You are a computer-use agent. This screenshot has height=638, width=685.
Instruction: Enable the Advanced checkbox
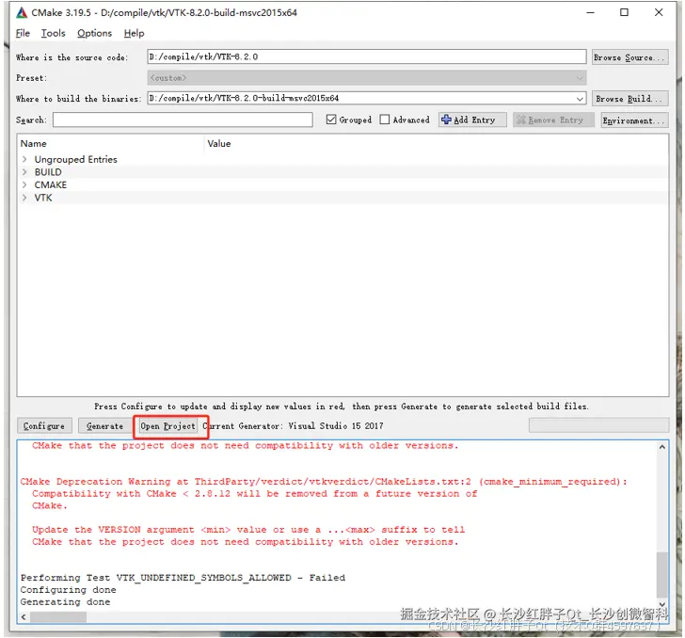tap(385, 120)
